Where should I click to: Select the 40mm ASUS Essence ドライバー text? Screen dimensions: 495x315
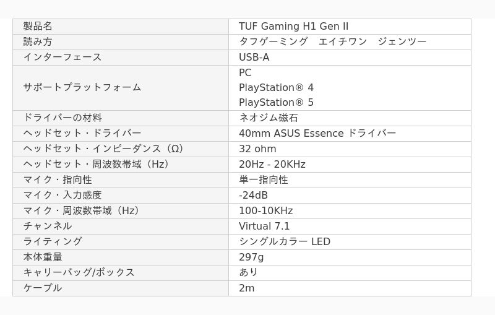(x=317, y=134)
